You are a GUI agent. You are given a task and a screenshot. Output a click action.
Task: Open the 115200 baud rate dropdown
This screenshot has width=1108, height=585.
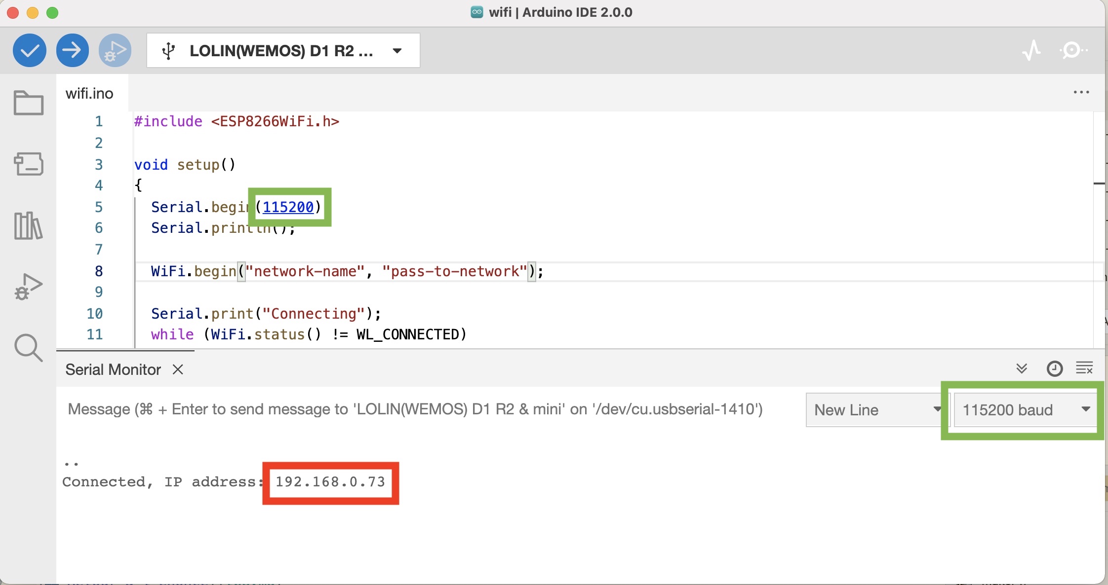point(1025,410)
